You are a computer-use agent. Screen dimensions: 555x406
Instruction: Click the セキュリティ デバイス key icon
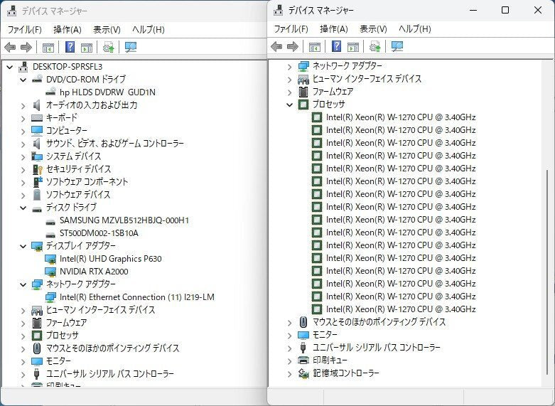[x=37, y=169]
